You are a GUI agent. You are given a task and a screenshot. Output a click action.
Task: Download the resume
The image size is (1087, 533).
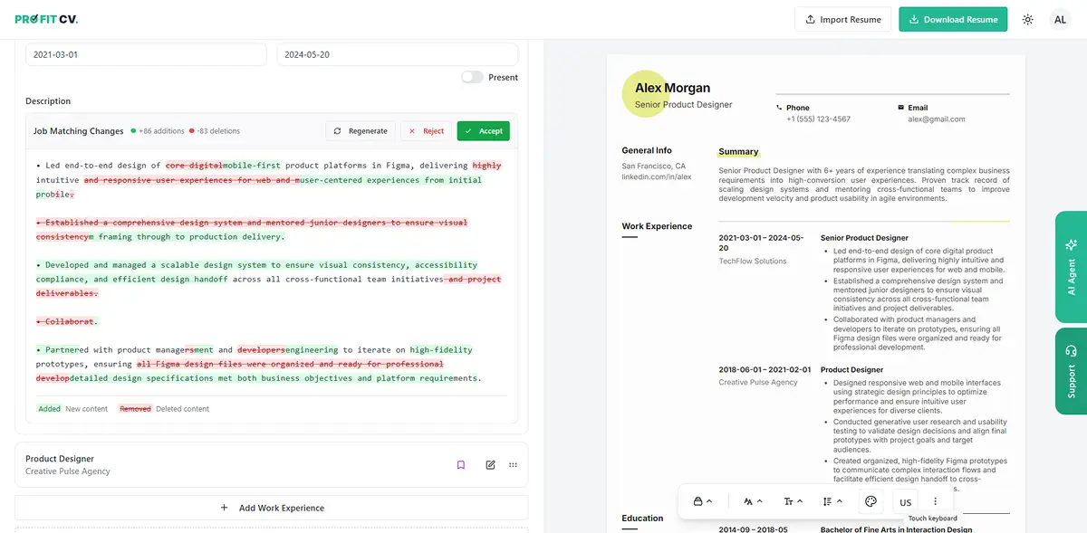(953, 19)
